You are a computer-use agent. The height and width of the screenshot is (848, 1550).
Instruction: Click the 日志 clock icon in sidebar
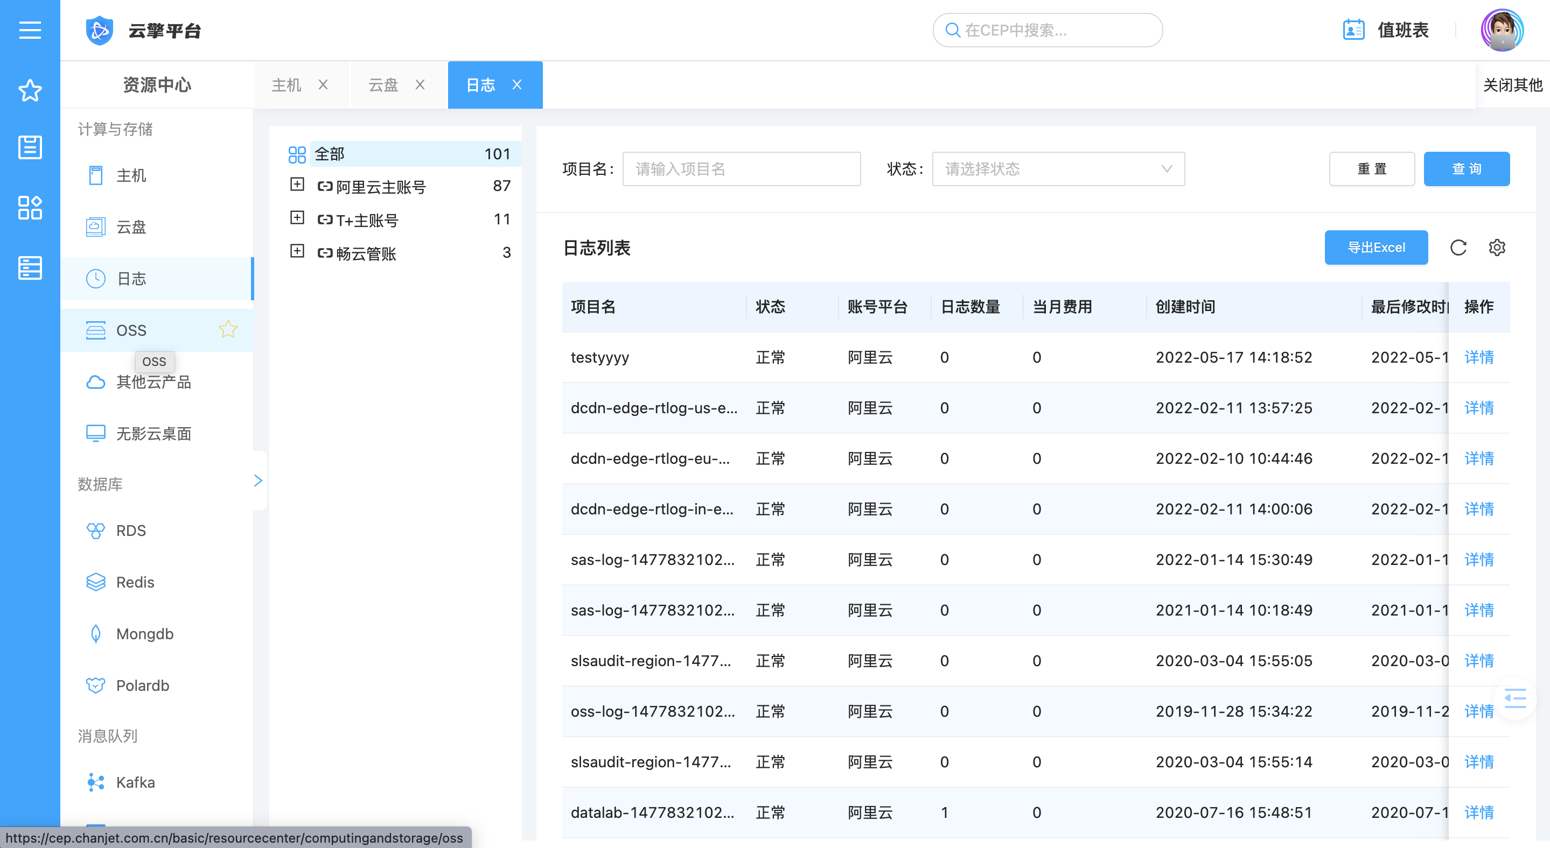(96, 279)
